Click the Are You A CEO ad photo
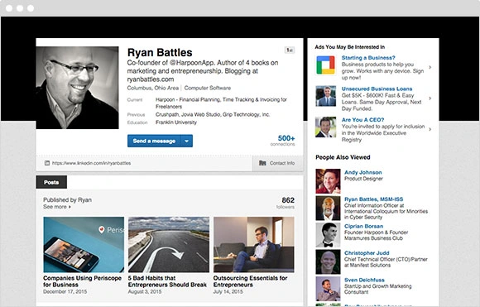 [326, 127]
